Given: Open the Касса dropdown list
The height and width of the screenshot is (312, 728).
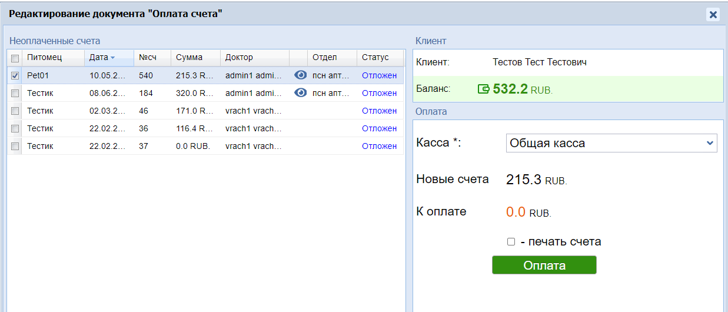Looking at the screenshot, I should tap(611, 143).
